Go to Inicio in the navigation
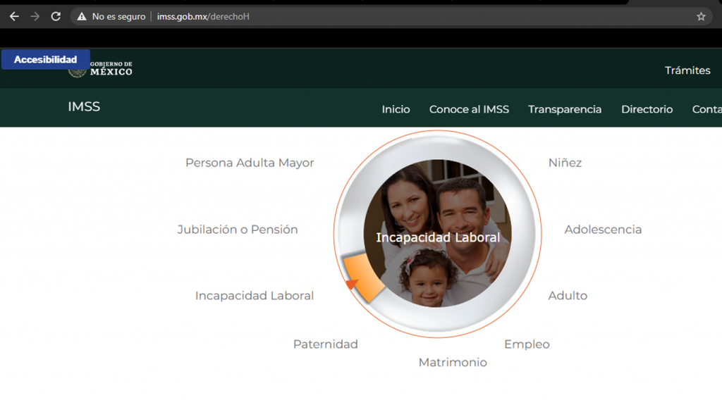722x405 pixels. point(396,110)
